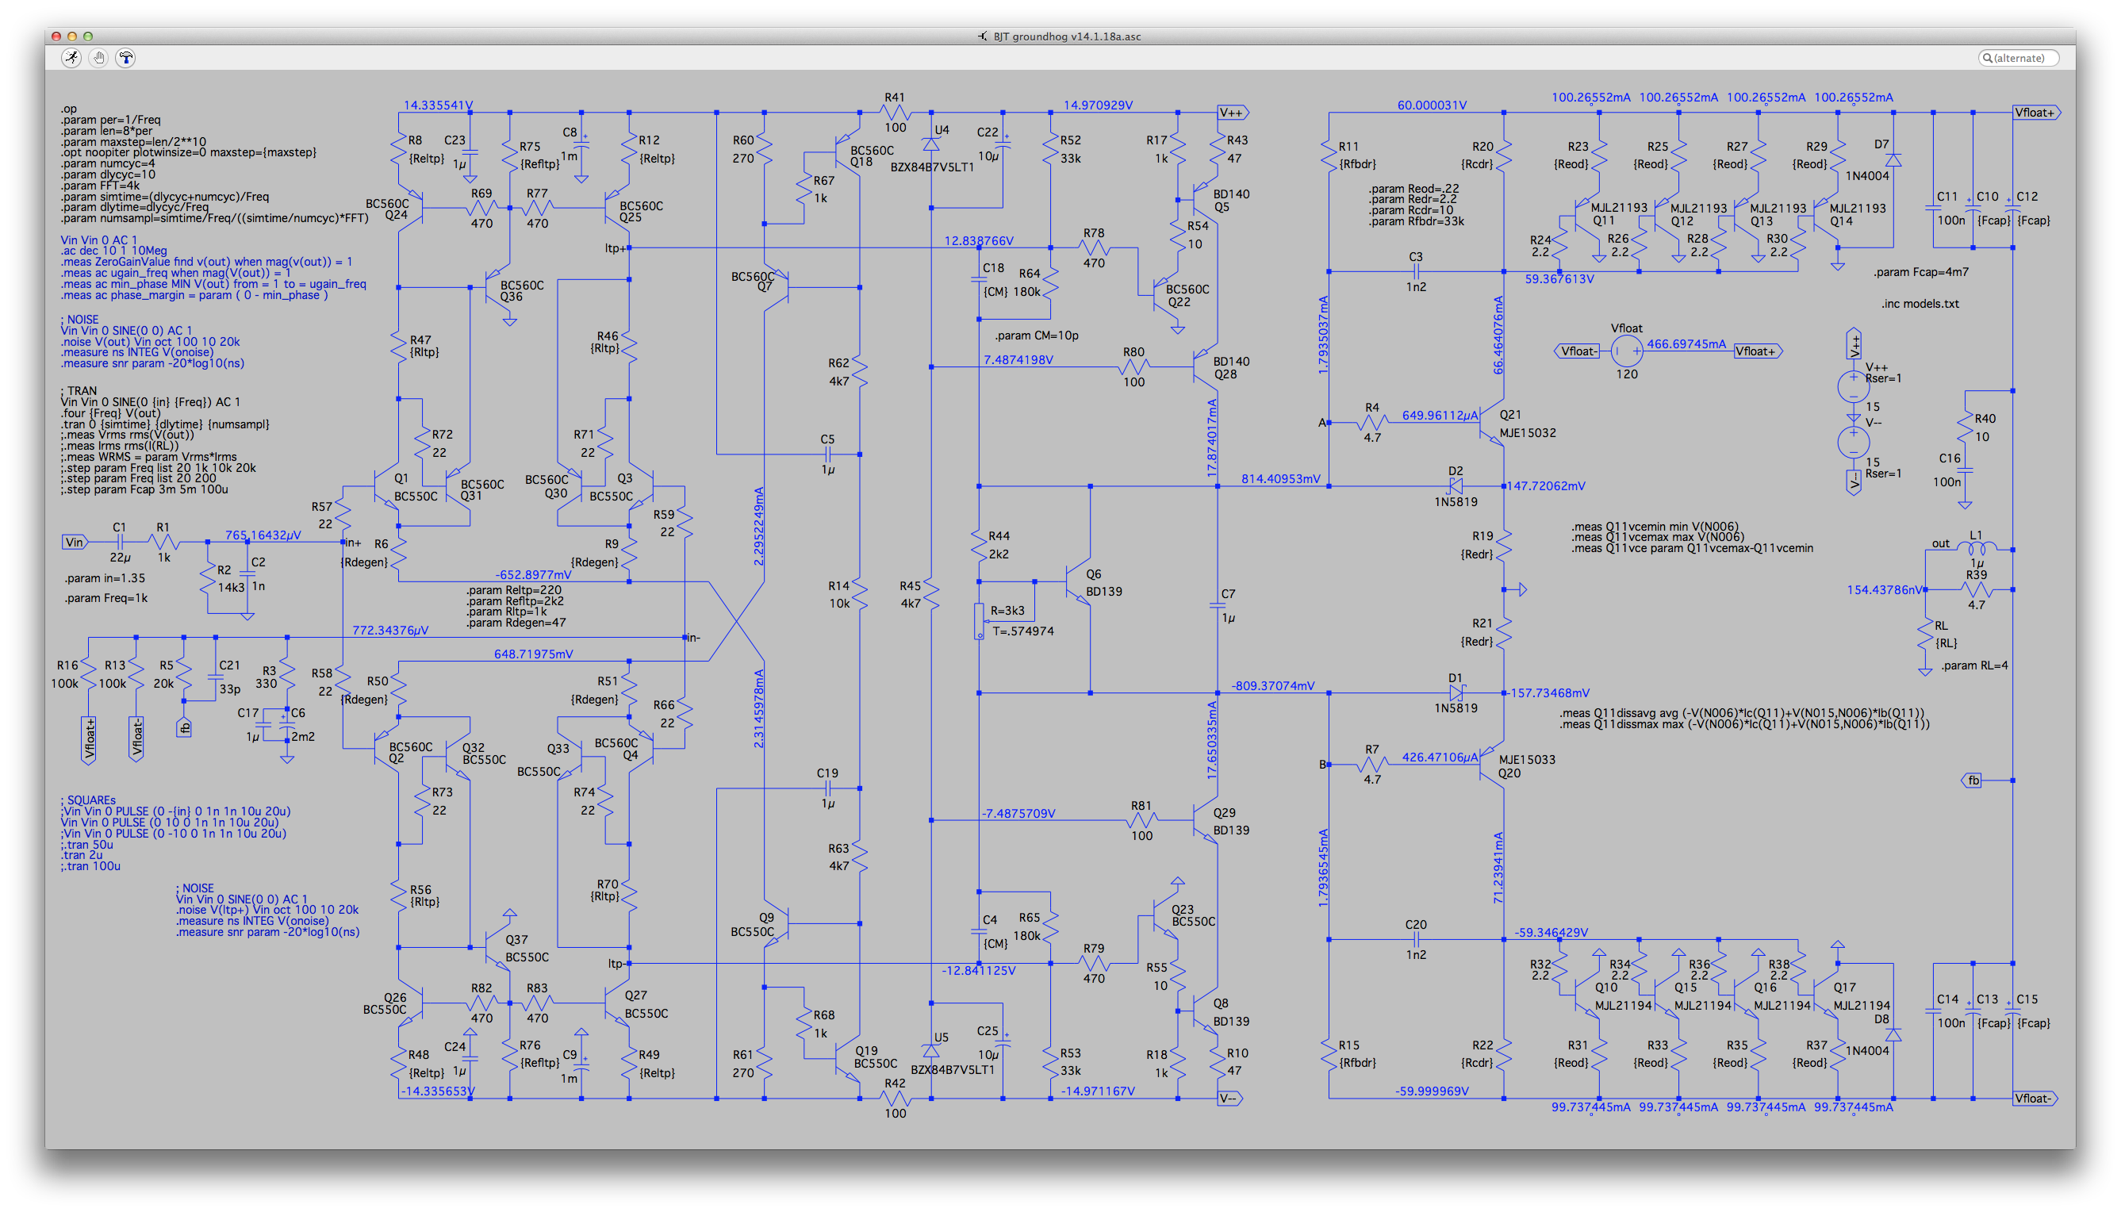Select the Q18 BC560C transistor symbol
The height and width of the screenshot is (1212, 2121).
click(846, 152)
